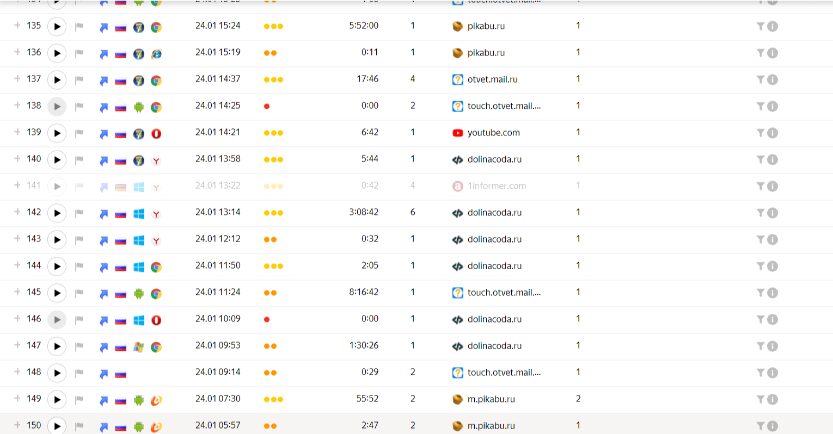Play session recording for visit 142
833x434 pixels.
point(57,213)
